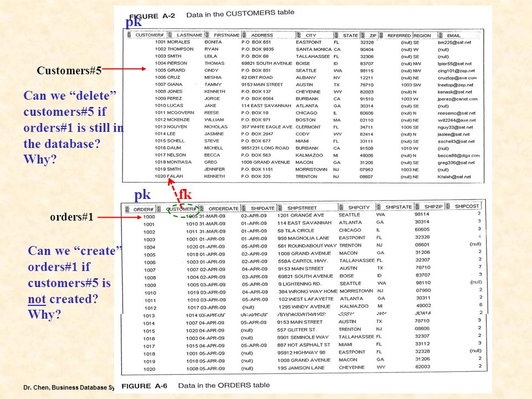Click the ship street 561 ROUNDABOUT WAY
532x399 pixels.
pos(307,245)
